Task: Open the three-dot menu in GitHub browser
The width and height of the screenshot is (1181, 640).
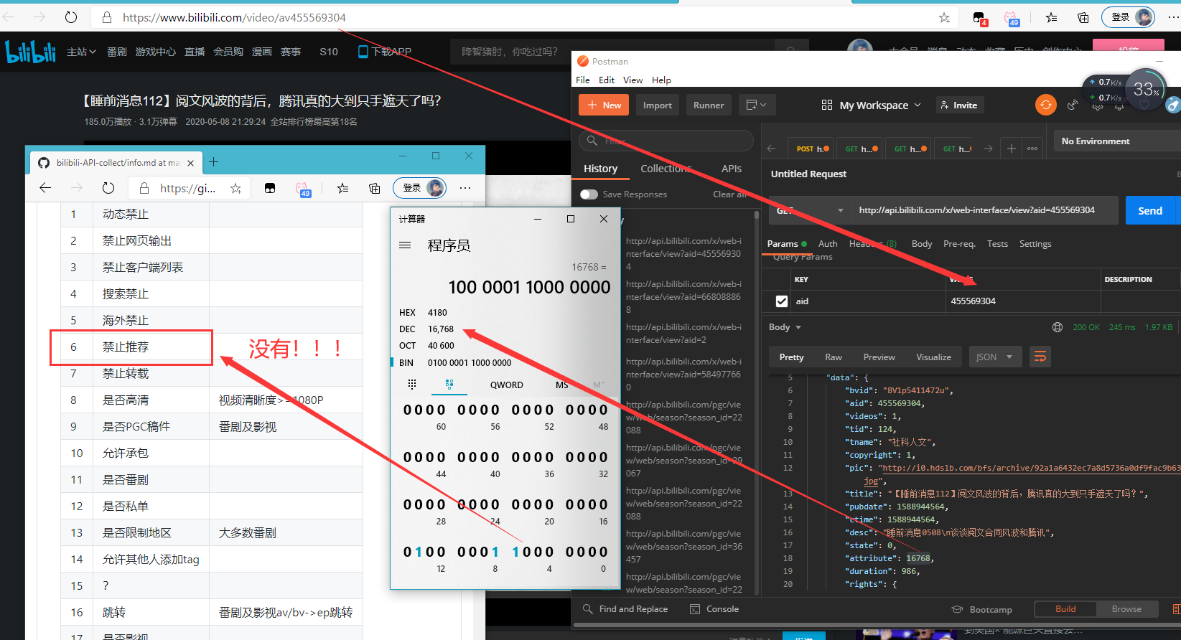Action: pyautogui.click(x=465, y=188)
